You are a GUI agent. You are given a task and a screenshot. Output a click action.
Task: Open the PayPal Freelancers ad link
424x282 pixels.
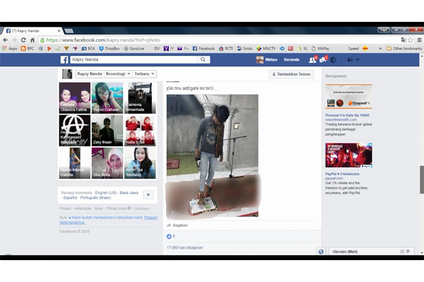(x=343, y=173)
